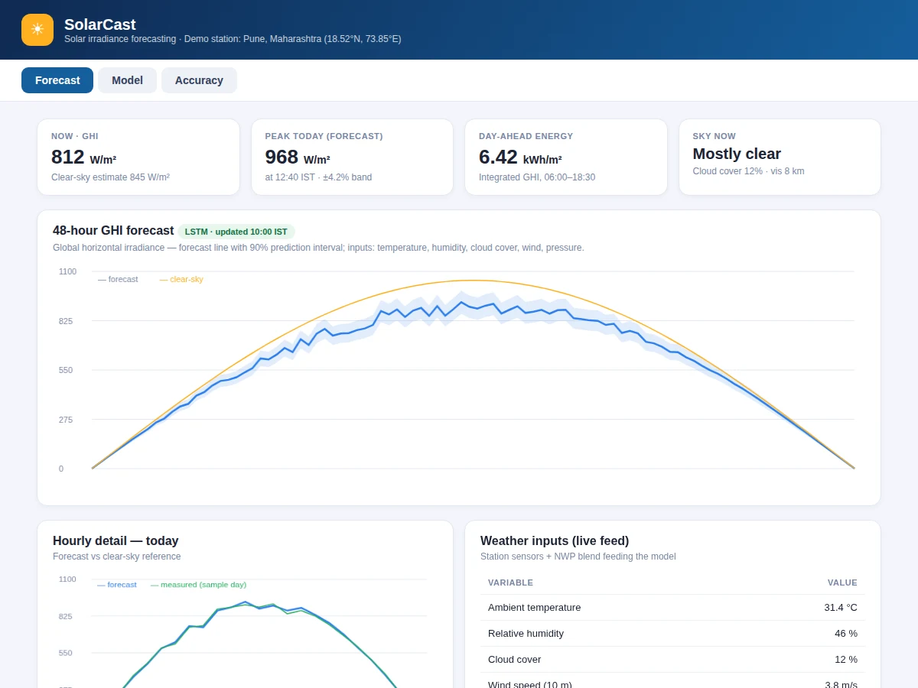The height and width of the screenshot is (688, 918).
Task: Click Station sensors + NWP blend subtitle
Action: coord(578,557)
